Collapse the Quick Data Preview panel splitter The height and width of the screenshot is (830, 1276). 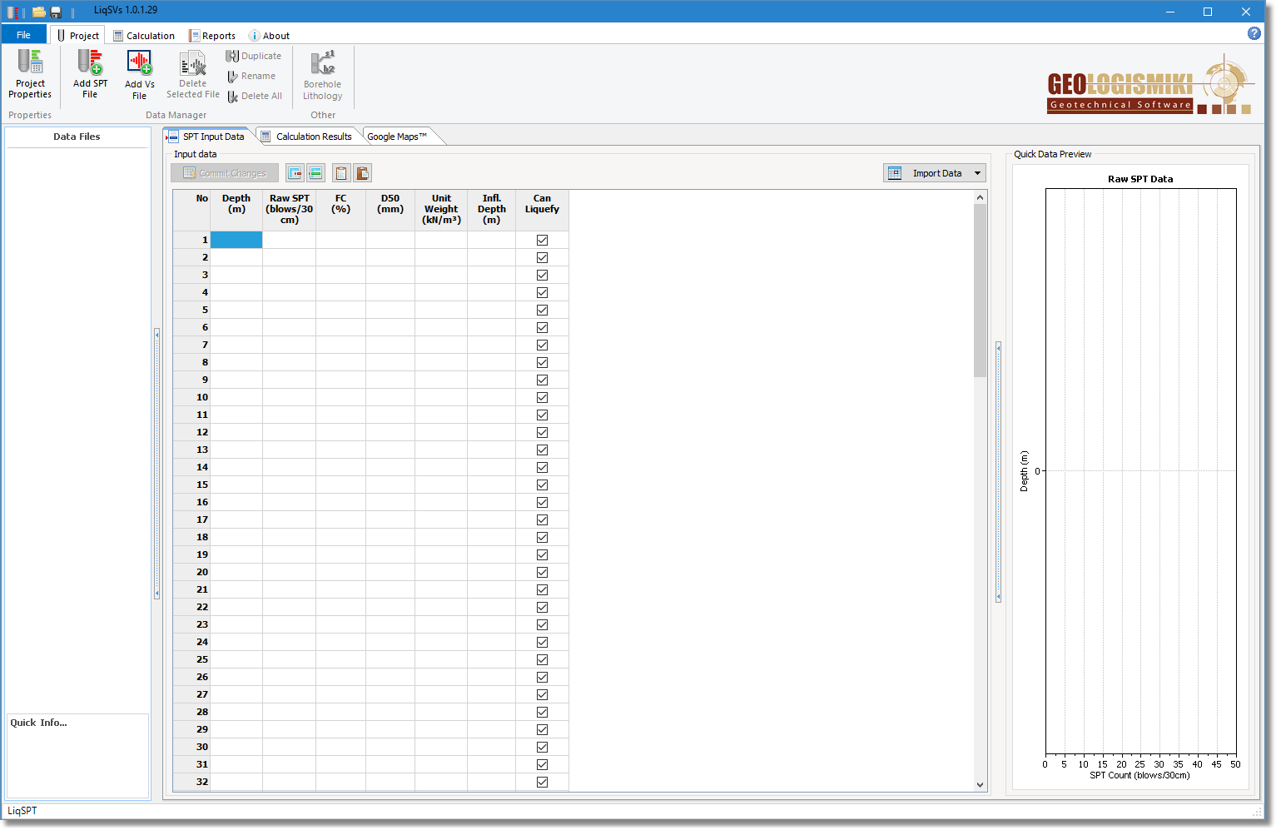(x=998, y=471)
